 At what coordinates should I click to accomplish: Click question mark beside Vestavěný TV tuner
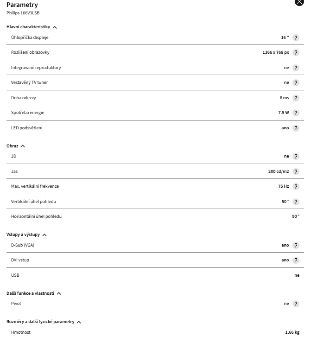pyautogui.click(x=296, y=83)
